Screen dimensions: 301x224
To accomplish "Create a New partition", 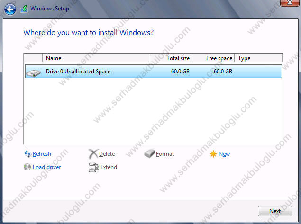I will coord(224,154).
